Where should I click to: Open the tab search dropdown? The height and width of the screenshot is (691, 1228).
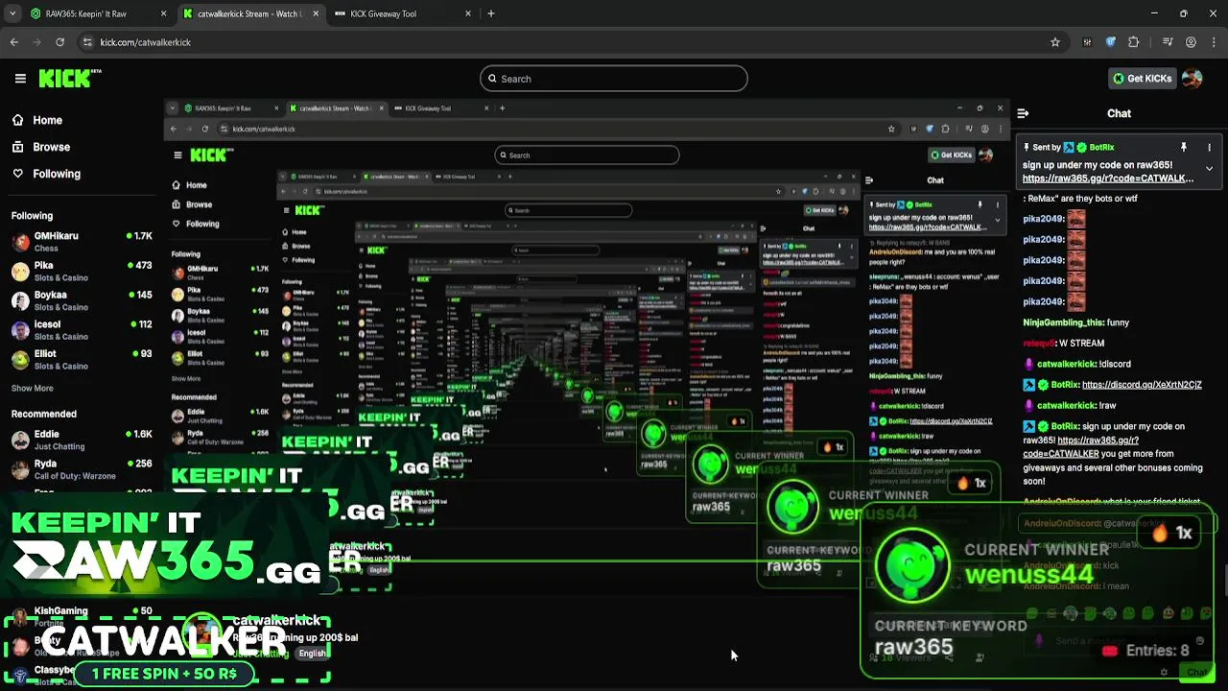12,13
